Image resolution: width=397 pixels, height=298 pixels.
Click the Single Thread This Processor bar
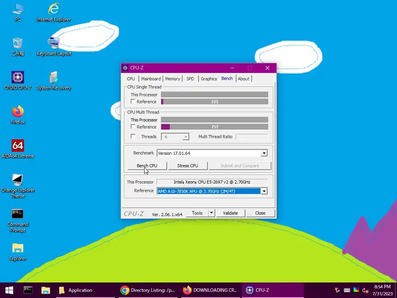point(215,95)
